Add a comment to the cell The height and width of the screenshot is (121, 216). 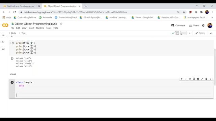pyautogui.click(x=194, y=79)
